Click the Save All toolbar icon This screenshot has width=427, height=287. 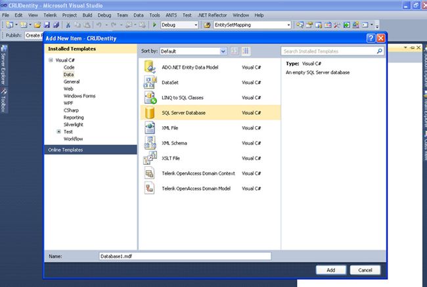click(56, 25)
